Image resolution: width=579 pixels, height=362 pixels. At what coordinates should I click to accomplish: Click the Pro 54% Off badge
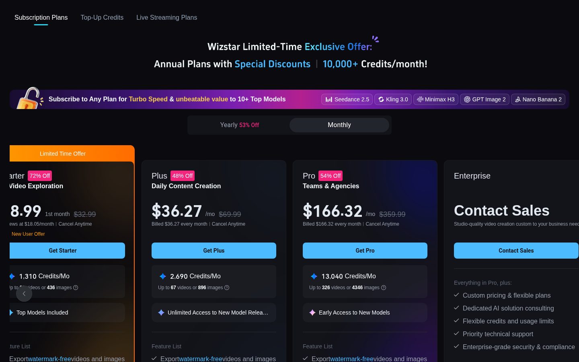point(331,176)
